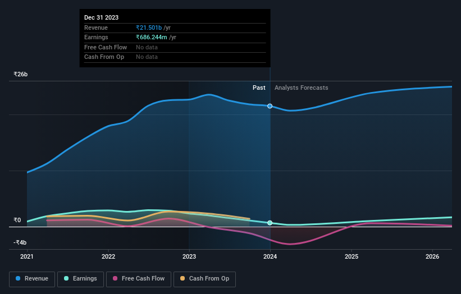Image resolution: width=461 pixels, height=294 pixels.
Task: Toggle the Earnings legend button
Action: point(80,279)
